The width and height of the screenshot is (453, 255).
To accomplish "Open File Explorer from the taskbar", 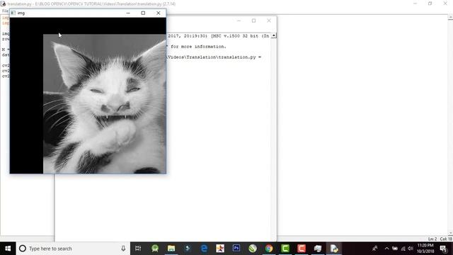I will (171, 249).
